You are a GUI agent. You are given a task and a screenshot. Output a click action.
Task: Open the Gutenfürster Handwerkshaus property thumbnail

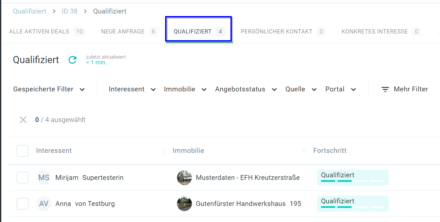pyautogui.click(x=184, y=204)
